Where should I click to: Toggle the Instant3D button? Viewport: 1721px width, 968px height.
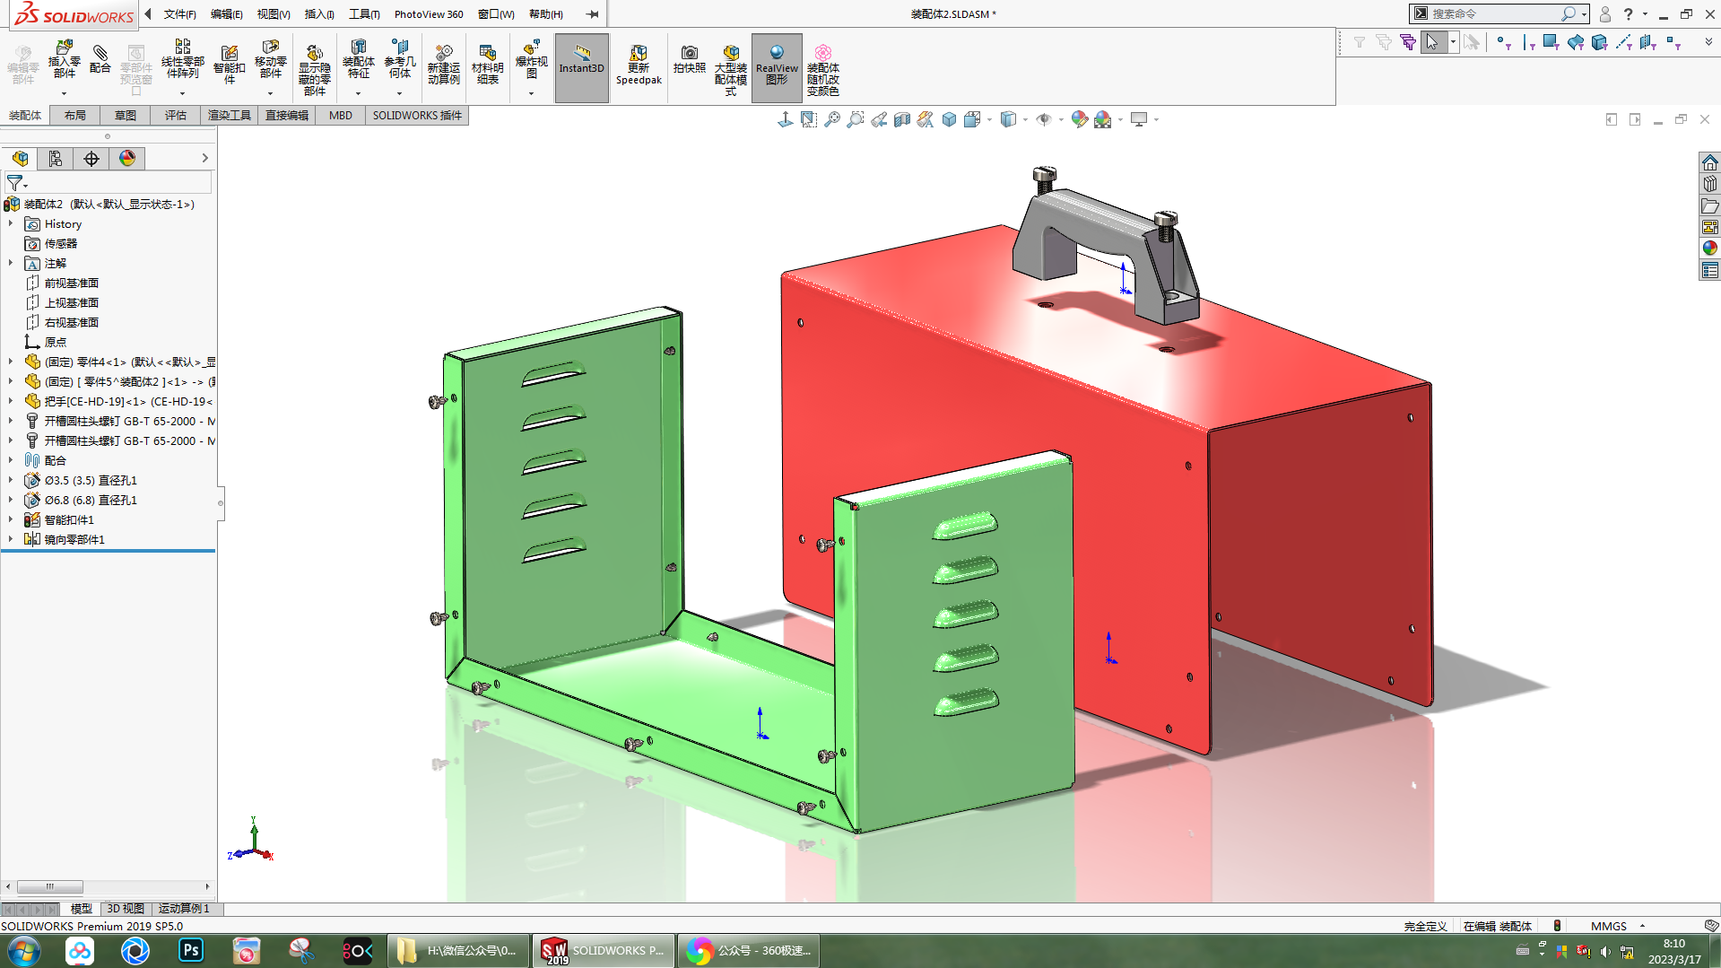coord(581,67)
